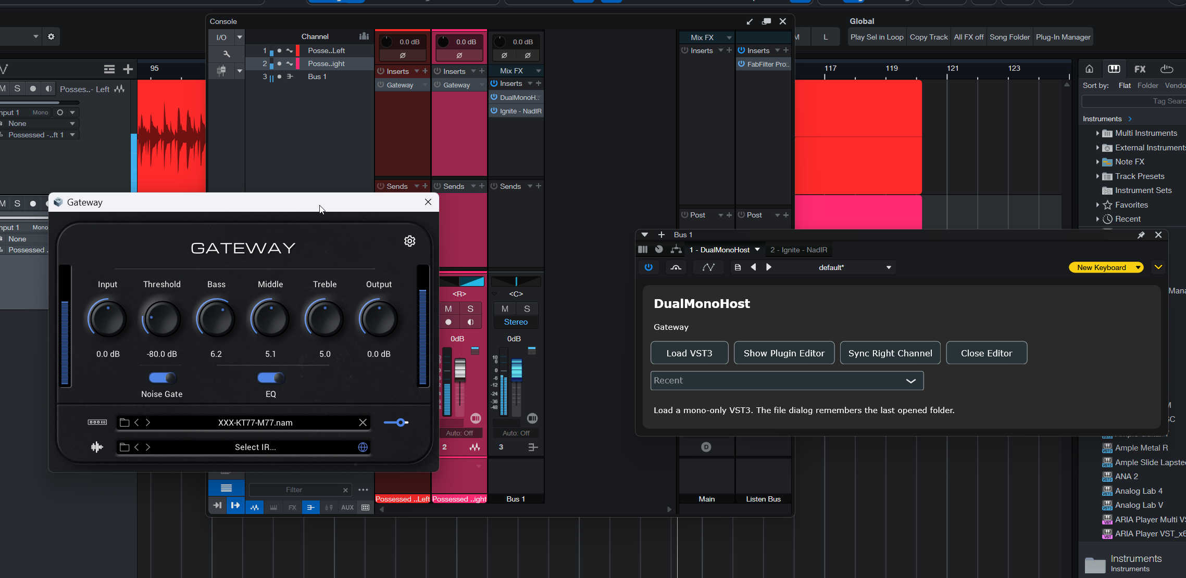Image resolution: width=1186 pixels, height=578 pixels.
Task: Toggle the EQ switch in Gateway
Action: coord(271,378)
